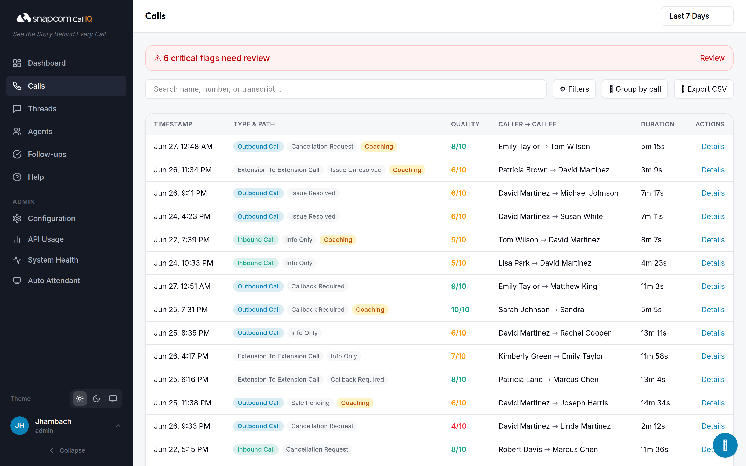The width and height of the screenshot is (746, 466).
Task: Open the Threads message icon
Action: click(17, 109)
